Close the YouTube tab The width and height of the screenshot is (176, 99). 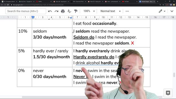[x=137, y=2]
